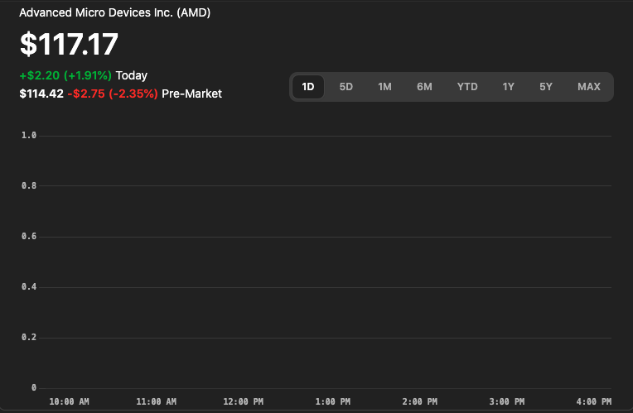Image resolution: width=633 pixels, height=413 pixels.
Task: Click the 11:00 AM axis label
Action: click(157, 401)
